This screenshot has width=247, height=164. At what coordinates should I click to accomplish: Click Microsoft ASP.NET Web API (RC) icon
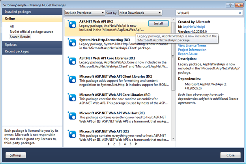pyautogui.click(x=72, y=134)
